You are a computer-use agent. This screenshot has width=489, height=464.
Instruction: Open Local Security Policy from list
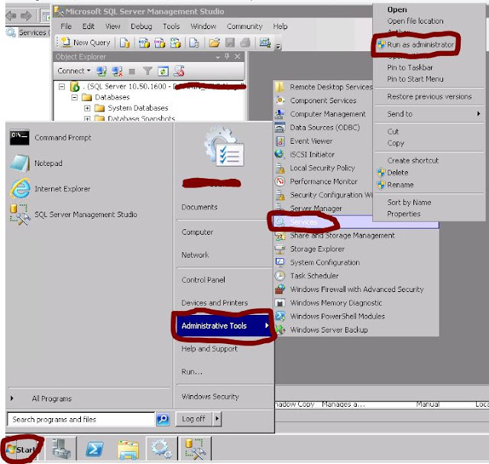point(322,168)
